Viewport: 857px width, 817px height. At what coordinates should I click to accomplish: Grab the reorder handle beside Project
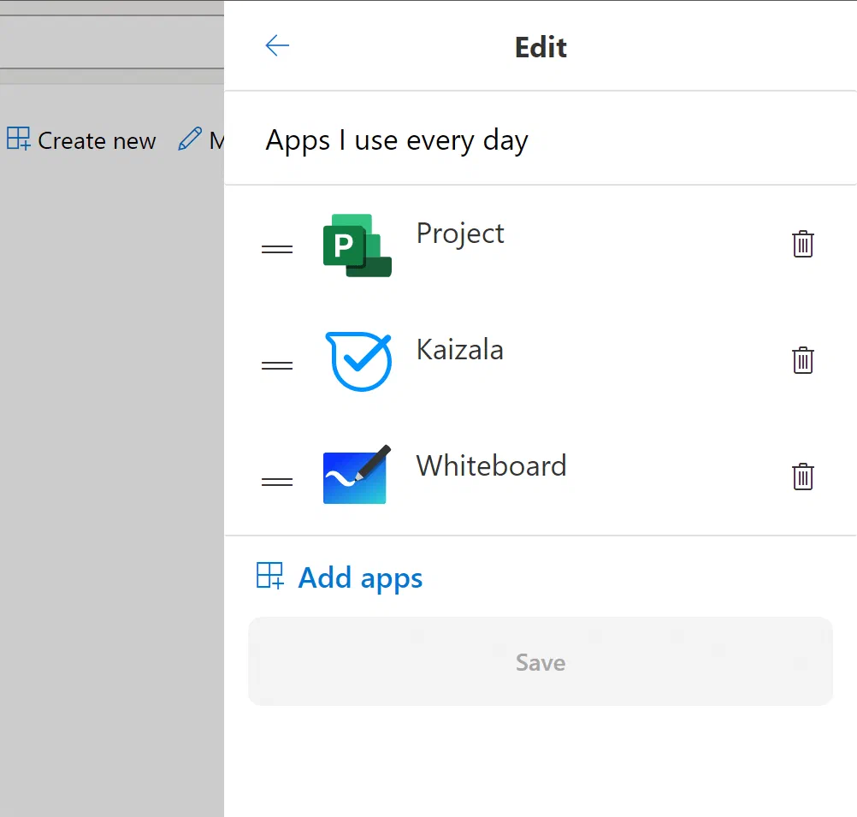pos(277,249)
